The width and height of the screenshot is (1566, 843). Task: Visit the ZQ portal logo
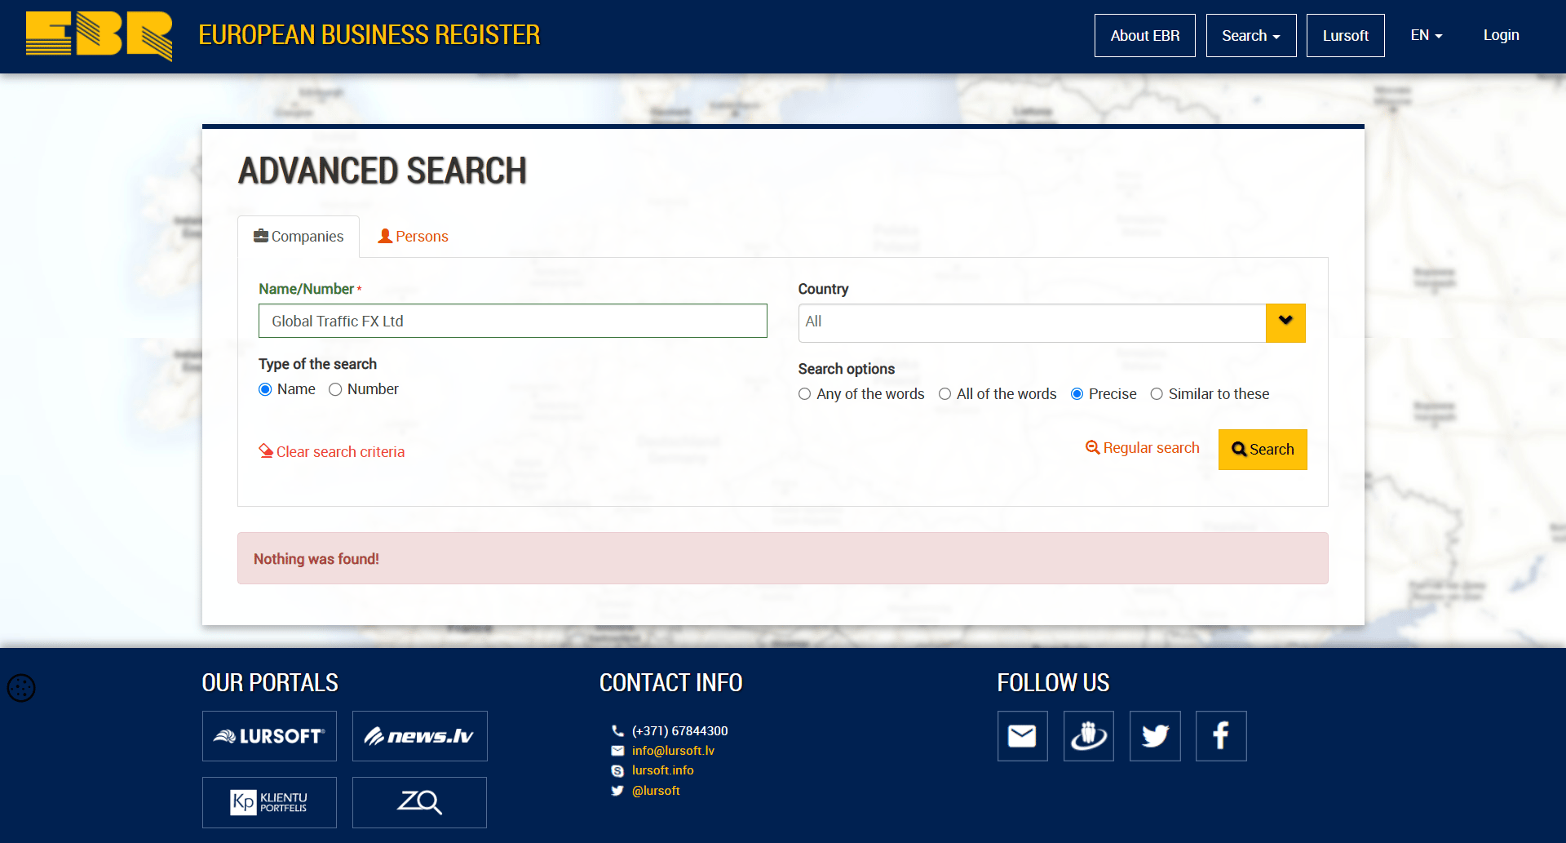click(419, 802)
